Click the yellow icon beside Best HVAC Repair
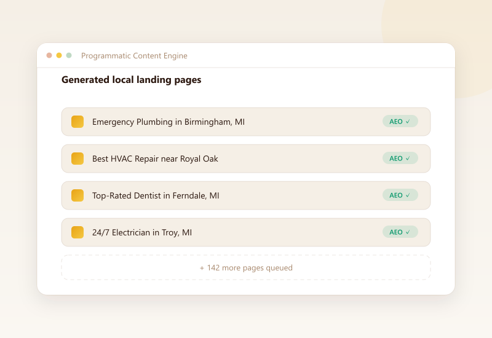 point(77,159)
